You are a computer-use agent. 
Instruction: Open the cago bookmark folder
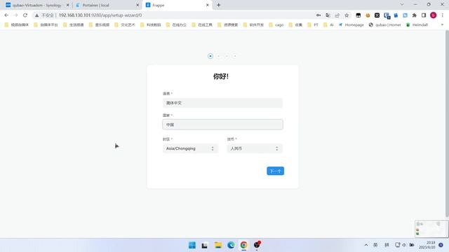pos(276,25)
